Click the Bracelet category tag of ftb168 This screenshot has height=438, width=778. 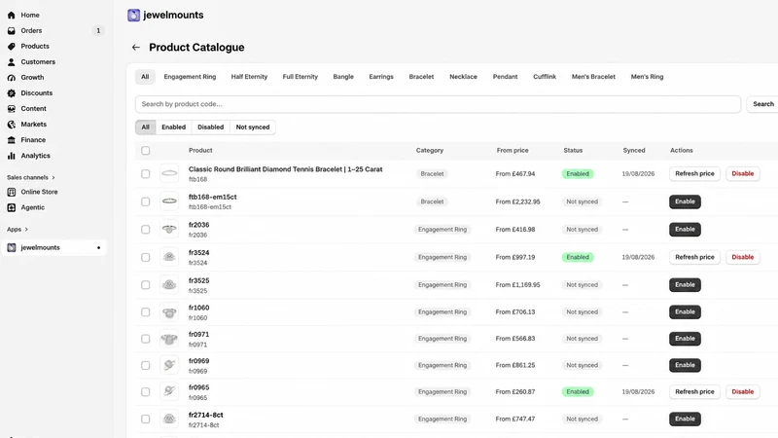pos(432,174)
